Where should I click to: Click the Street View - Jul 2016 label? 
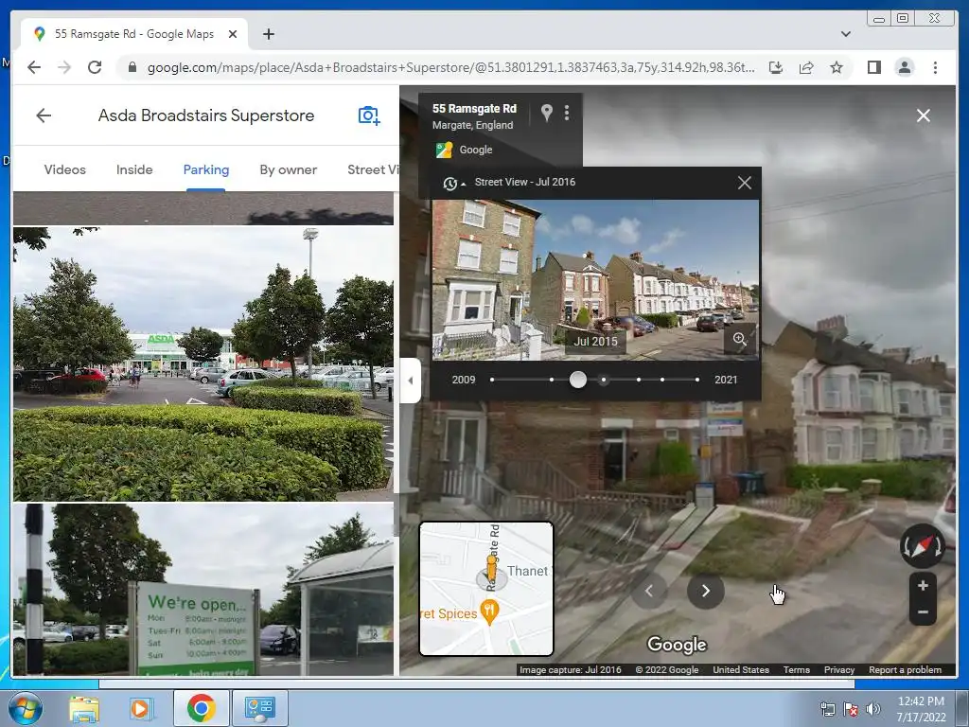click(524, 183)
